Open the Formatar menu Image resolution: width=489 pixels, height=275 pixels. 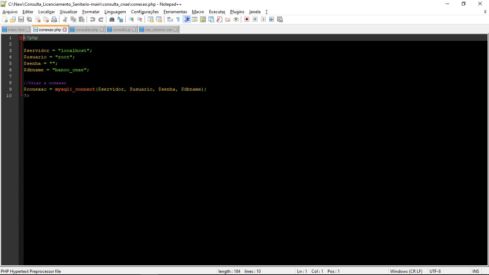pyautogui.click(x=91, y=12)
